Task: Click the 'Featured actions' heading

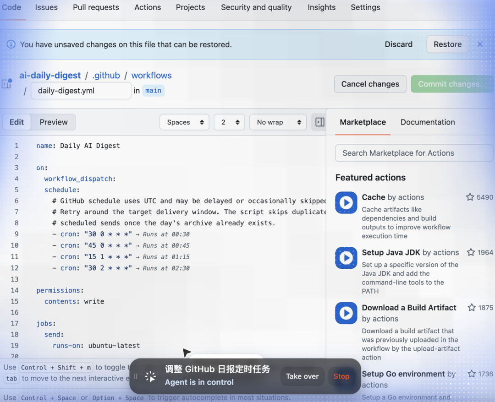Action: pos(370,178)
